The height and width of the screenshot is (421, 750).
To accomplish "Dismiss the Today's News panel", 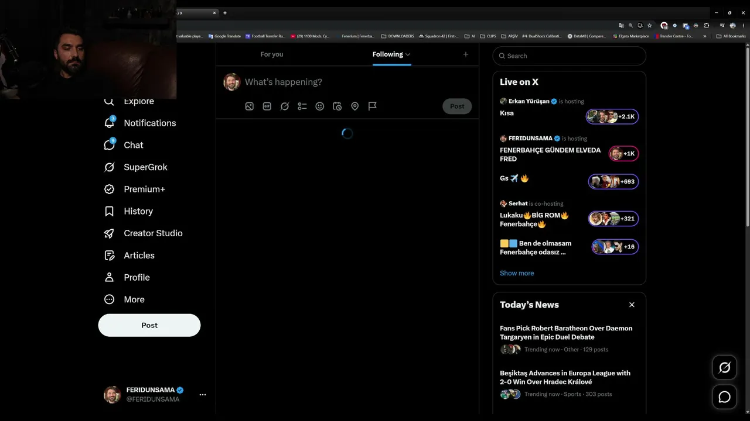I will click(632, 305).
